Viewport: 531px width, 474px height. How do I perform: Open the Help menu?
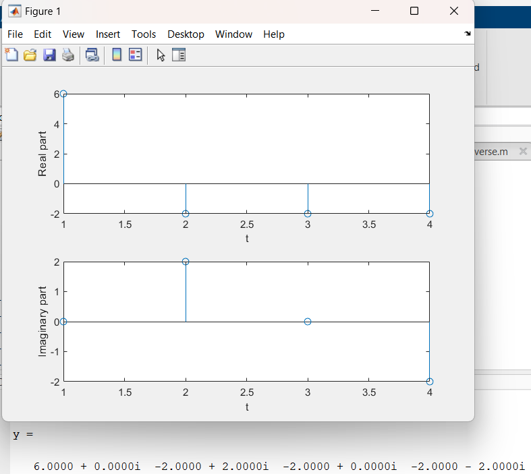[274, 34]
